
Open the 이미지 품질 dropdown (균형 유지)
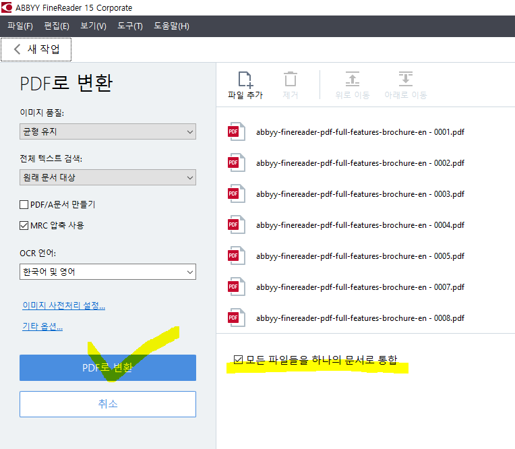coord(108,131)
